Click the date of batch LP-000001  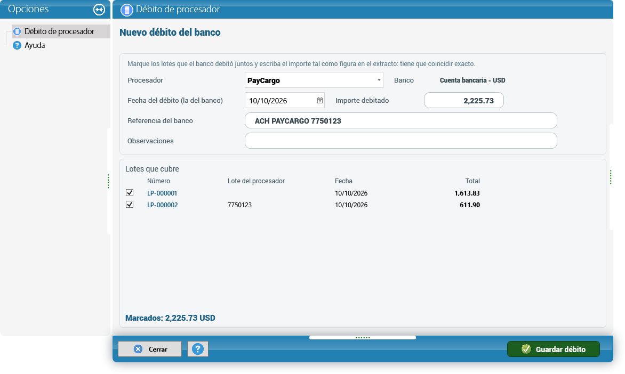click(x=351, y=193)
